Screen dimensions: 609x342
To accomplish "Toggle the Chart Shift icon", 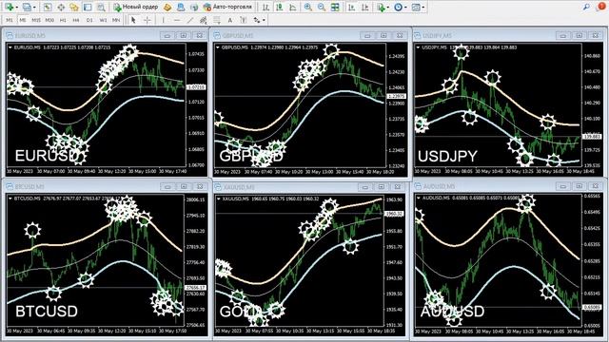I will 364,7.
